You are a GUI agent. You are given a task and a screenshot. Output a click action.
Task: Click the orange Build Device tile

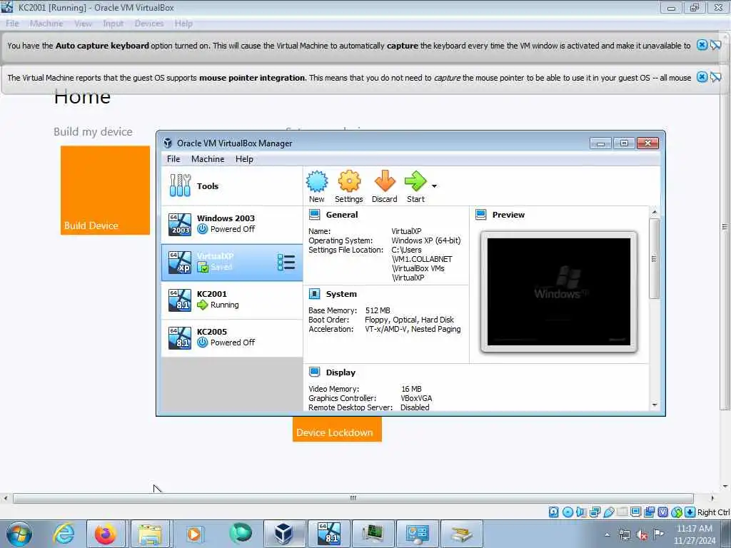[105, 190]
